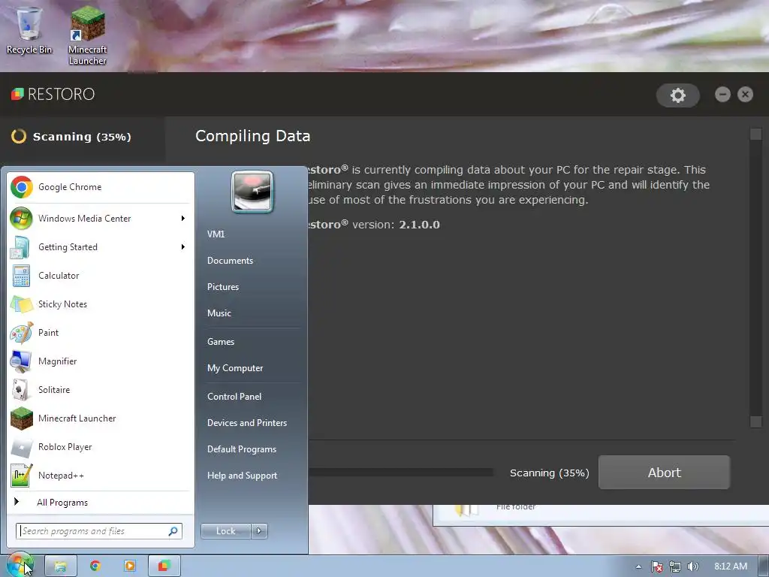Switch to Restoro taskbar button

click(x=164, y=566)
